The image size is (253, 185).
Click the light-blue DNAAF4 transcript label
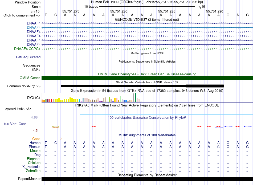[34, 28]
